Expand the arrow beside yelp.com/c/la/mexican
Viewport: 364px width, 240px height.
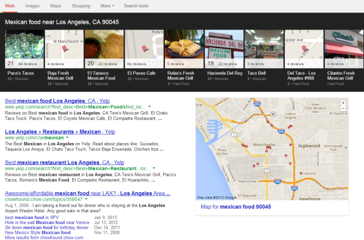(67, 137)
